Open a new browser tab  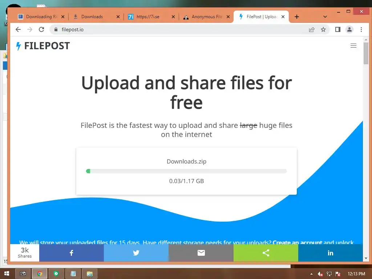(296, 17)
